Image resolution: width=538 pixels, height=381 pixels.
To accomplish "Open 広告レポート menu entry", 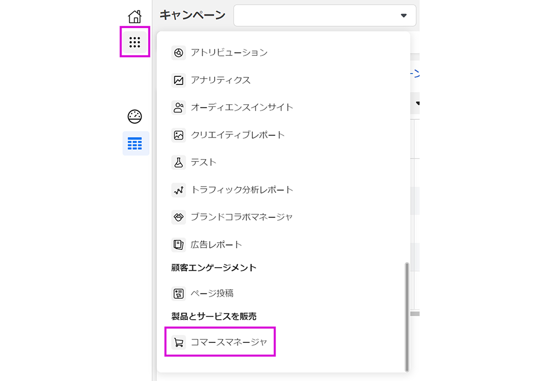I will 216,245.
